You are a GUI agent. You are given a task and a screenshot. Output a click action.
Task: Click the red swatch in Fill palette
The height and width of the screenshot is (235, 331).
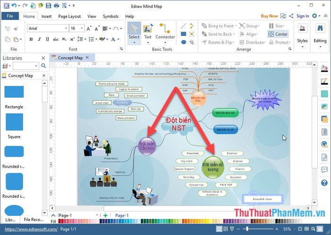(60, 221)
